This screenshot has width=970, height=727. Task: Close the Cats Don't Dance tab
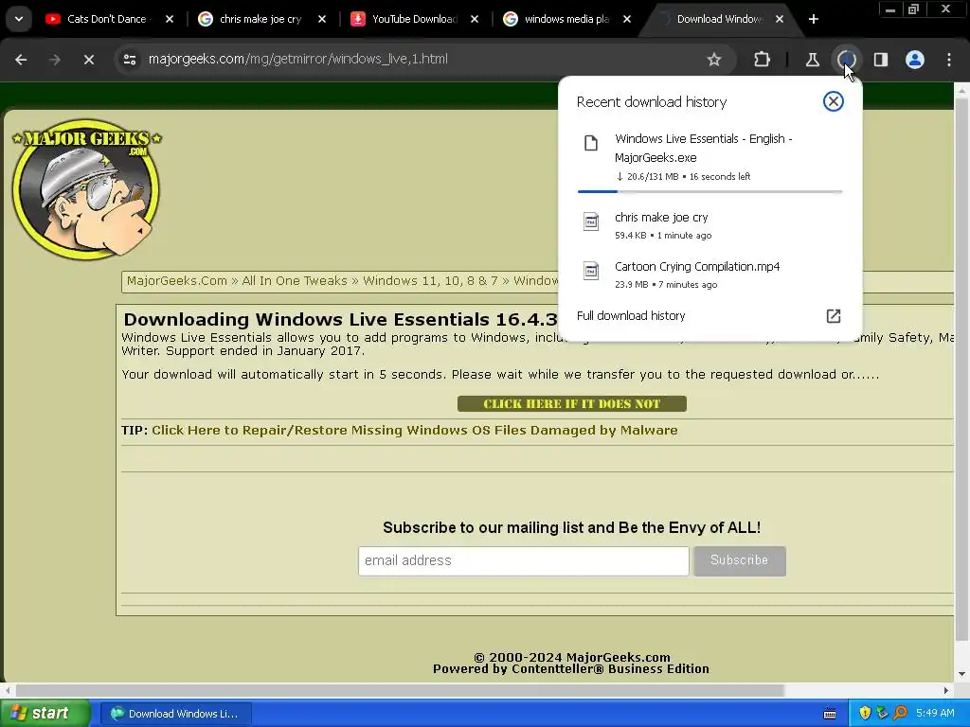170,19
